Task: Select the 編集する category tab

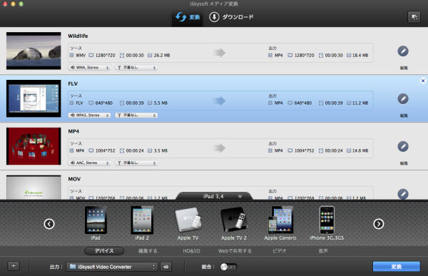Action: point(148,251)
